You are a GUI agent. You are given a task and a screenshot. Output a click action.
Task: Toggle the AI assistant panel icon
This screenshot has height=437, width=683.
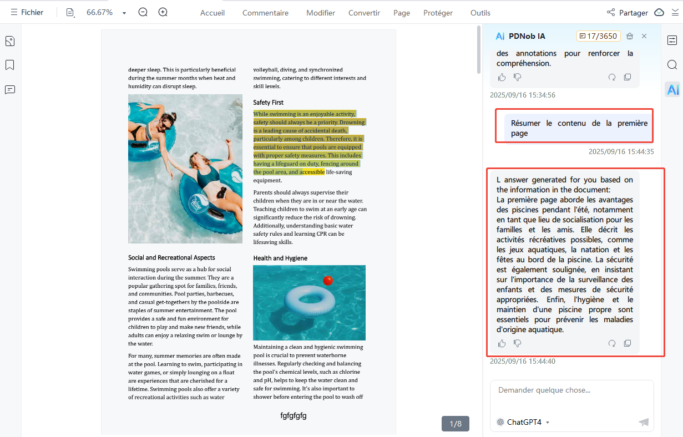pyautogui.click(x=672, y=90)
